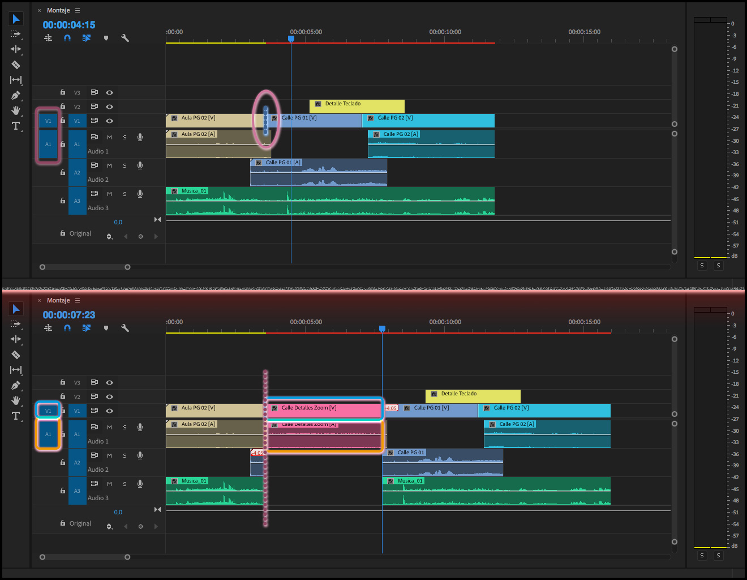Click the blue playhead marker at 00:00:04:15

(291, 39)
